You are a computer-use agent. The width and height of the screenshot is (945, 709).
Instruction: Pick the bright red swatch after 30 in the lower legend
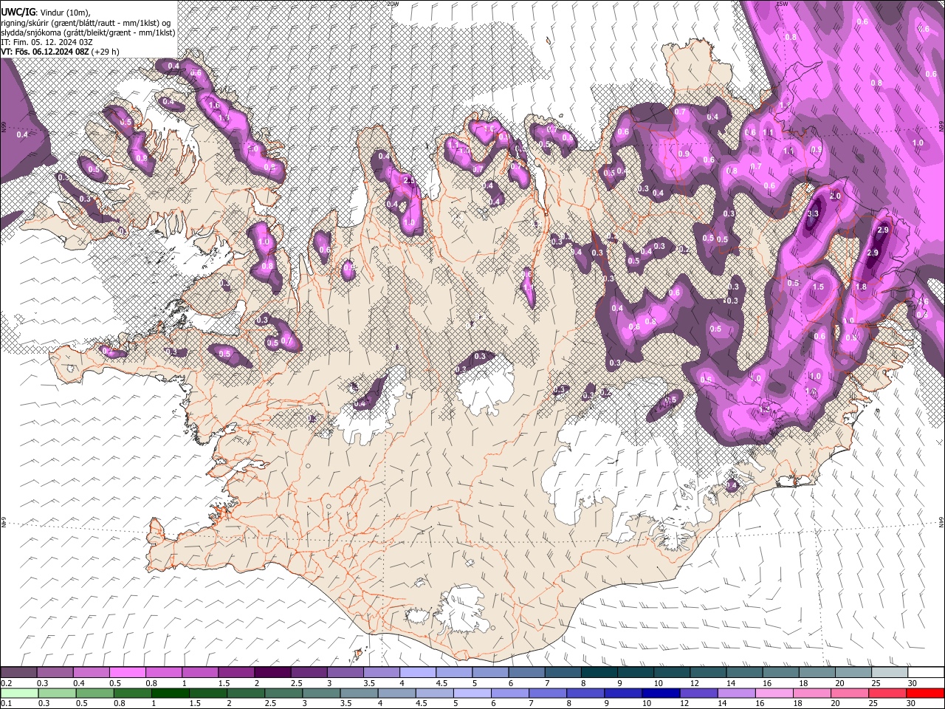click(925, 693)
